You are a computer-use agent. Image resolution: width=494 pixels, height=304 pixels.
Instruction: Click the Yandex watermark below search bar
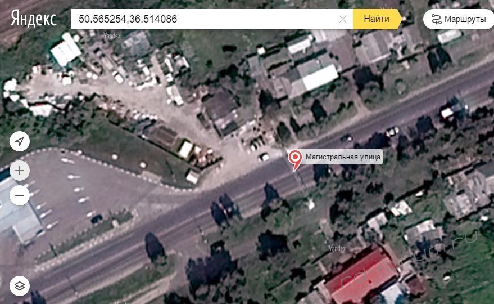coord(112,35)
